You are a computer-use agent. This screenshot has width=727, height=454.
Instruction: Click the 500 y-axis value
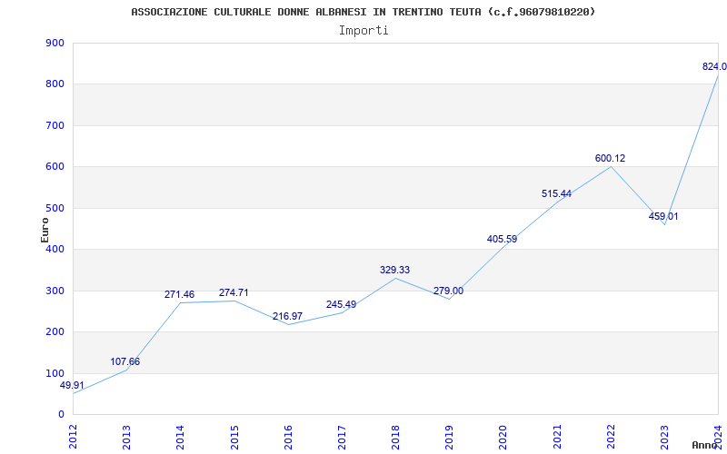(55, 208)
